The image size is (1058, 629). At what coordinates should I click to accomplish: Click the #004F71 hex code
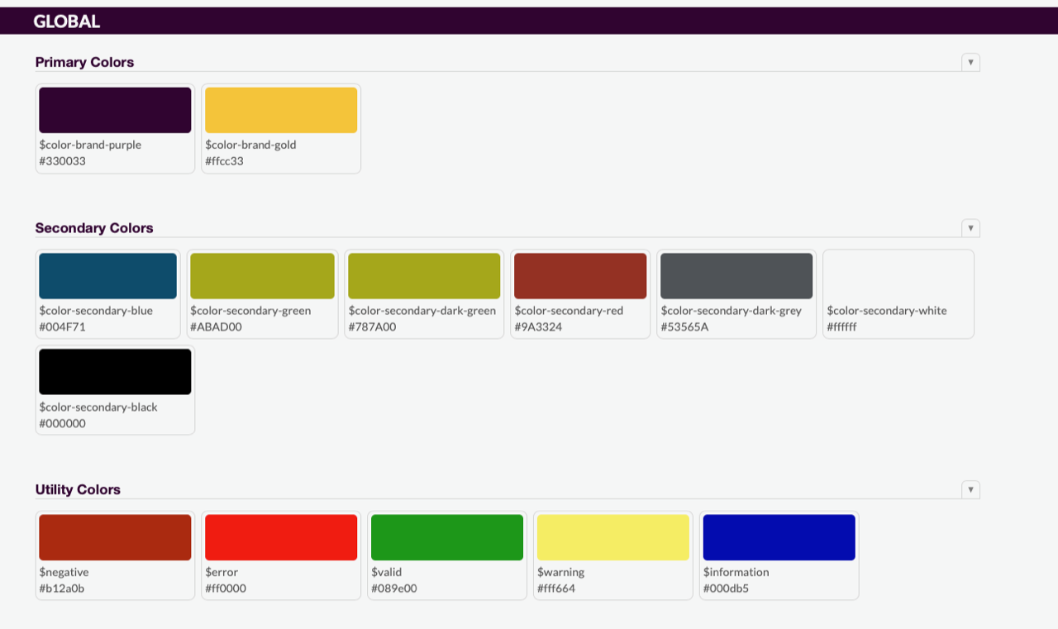(62, 327)
